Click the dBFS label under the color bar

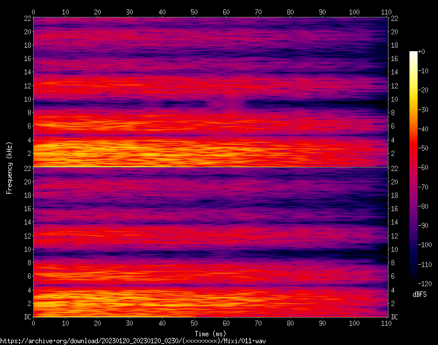(x=419, y=294)
